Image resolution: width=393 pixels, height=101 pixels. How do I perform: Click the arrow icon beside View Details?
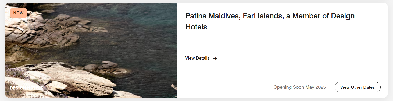[x=215, y=58]
